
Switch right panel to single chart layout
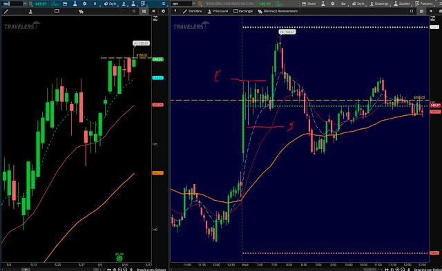coord(412,11)
